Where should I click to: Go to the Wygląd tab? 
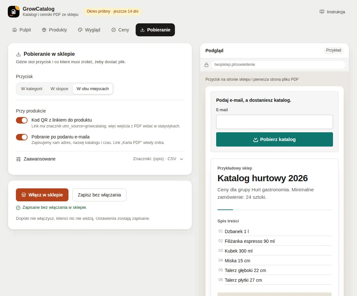[x=89, y=30]
